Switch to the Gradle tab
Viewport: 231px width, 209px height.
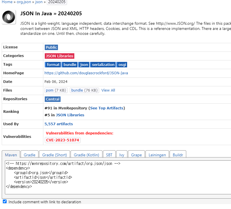(x=30, y=155)
